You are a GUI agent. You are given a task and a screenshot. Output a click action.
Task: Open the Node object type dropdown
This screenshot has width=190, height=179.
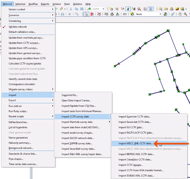[160, 14]
